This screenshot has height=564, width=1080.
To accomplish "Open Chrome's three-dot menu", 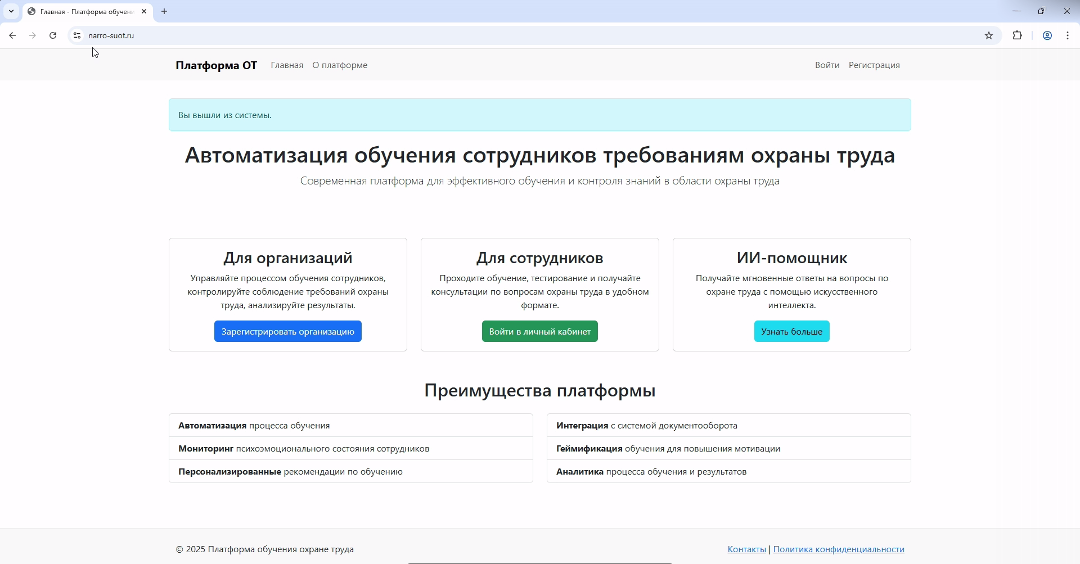I will point(1067,35).
